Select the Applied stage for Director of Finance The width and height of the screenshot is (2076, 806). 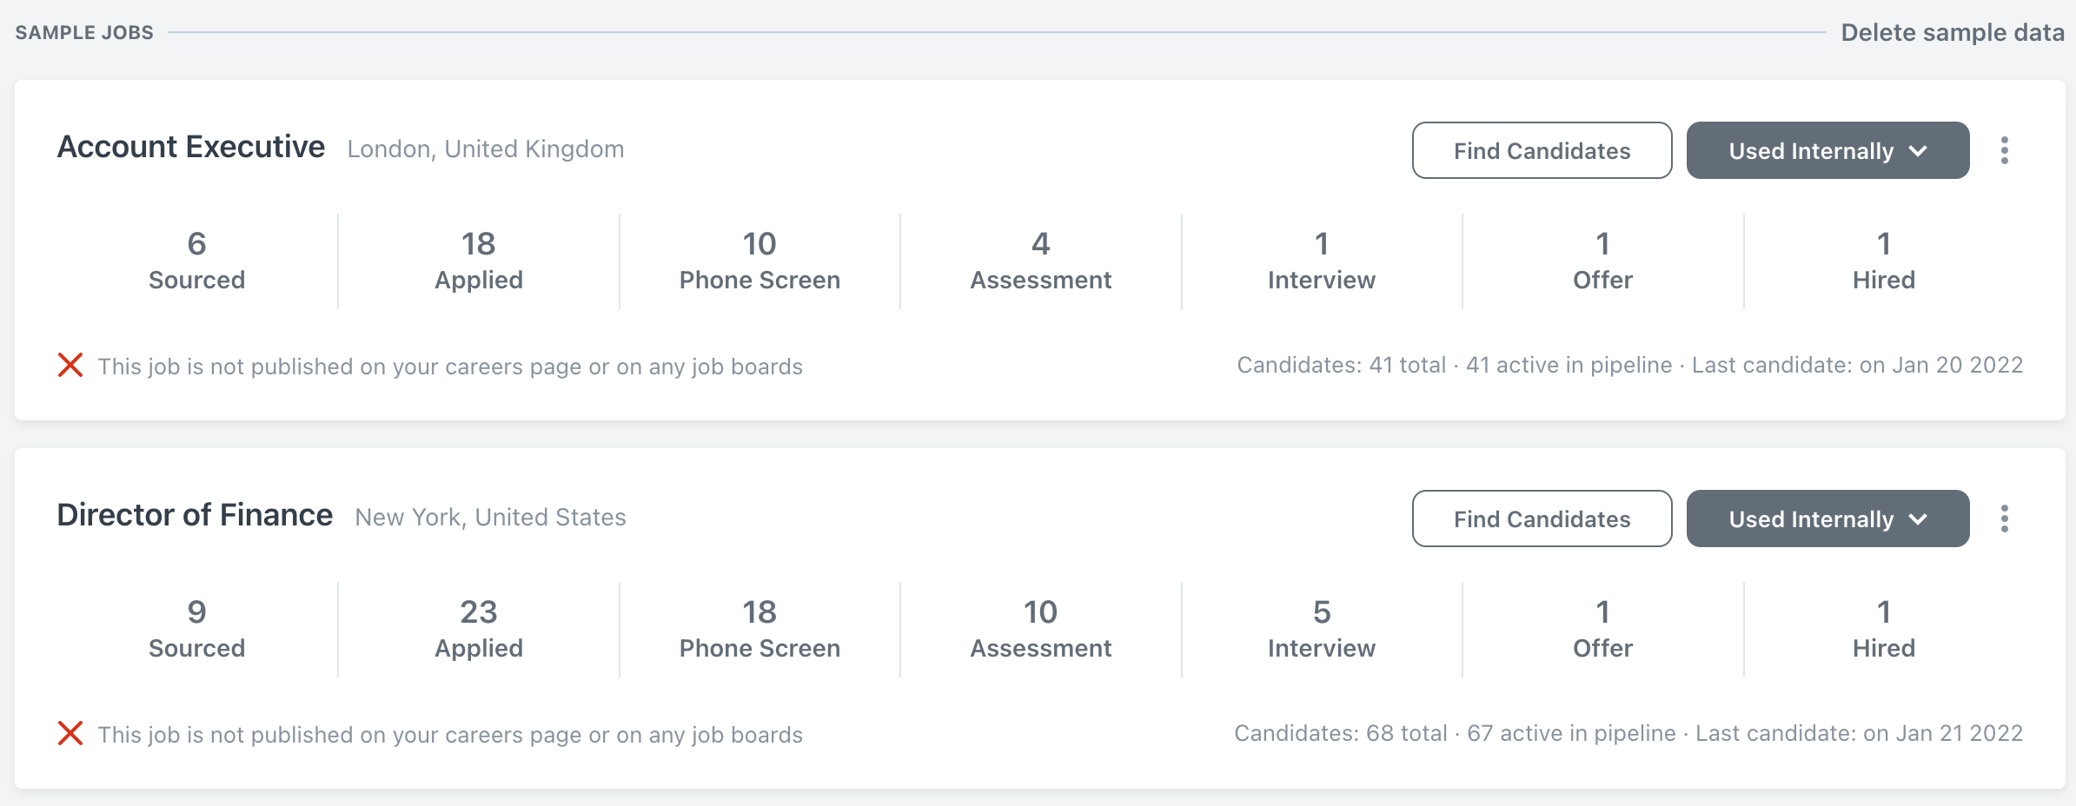[x=478, y=628]
